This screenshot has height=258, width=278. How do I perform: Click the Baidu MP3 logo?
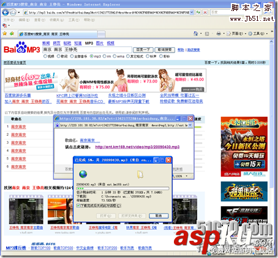click(21, 48)
